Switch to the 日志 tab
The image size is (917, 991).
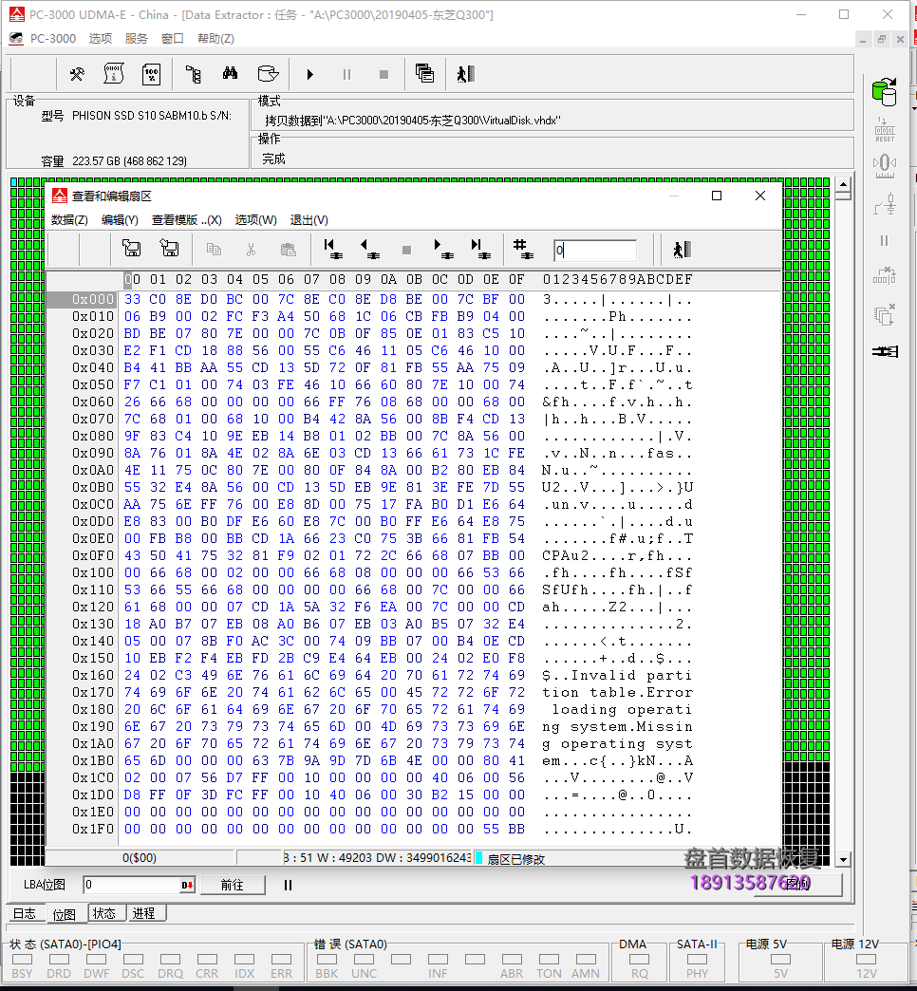pos(26,913)
